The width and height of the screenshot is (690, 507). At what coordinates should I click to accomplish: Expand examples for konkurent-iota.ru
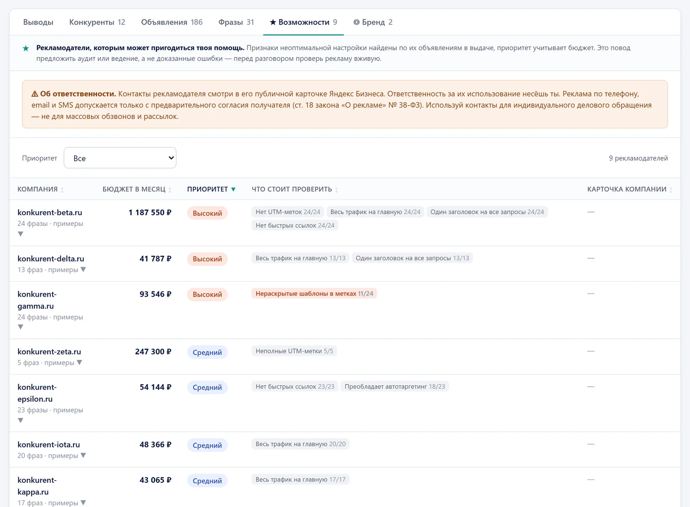83,455
